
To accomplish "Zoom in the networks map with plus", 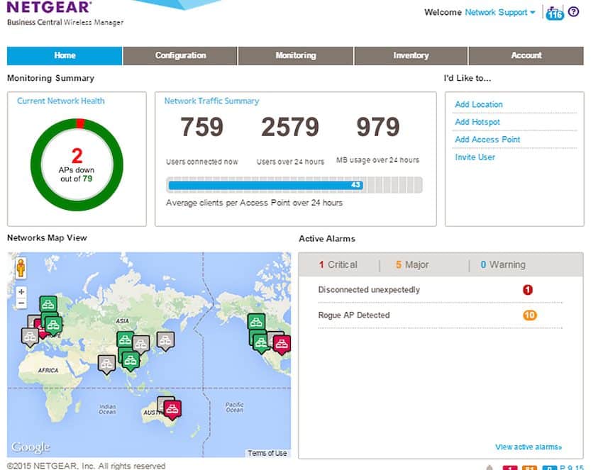I will coord(21,291).
